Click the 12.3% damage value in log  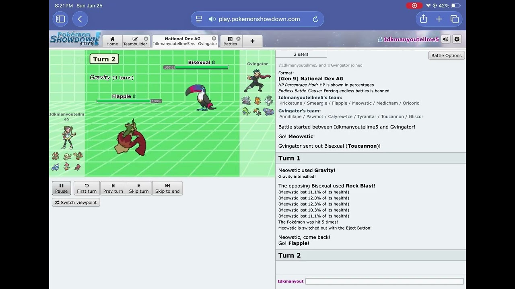click(314, 204)
